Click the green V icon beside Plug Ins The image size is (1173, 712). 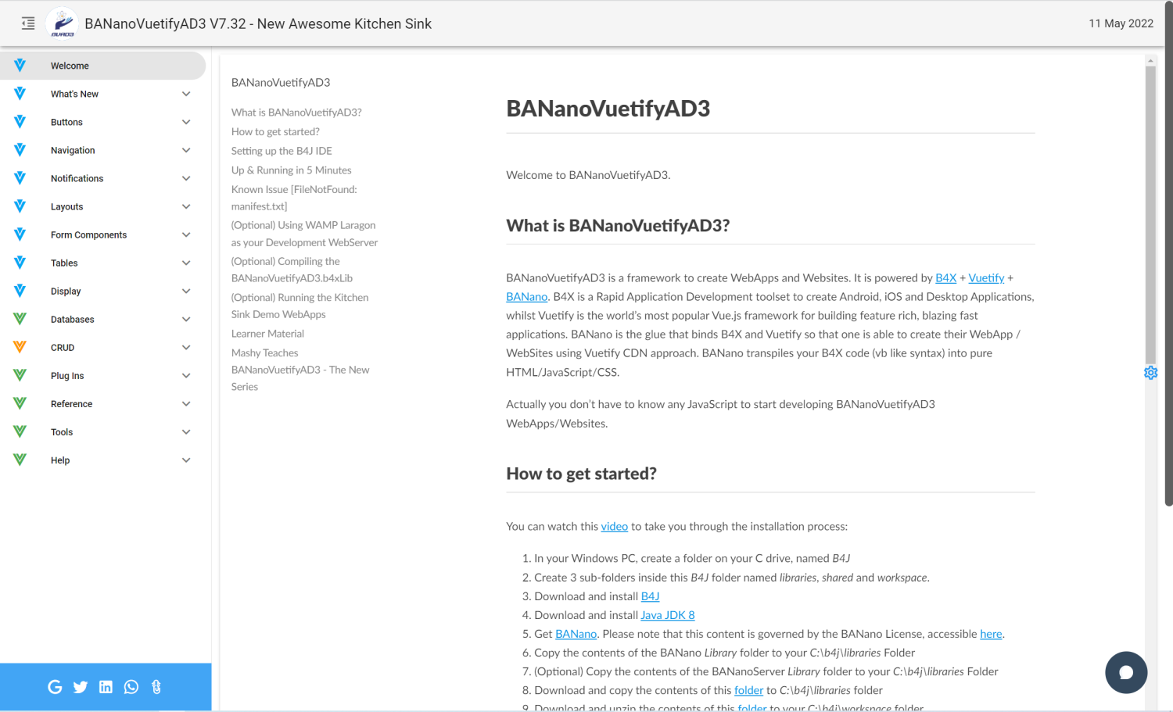click(20, 375)
